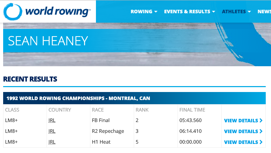This screenshot has height=153, width=271.
Task: Click IRL country code in FB Final row
Action: 52,120
